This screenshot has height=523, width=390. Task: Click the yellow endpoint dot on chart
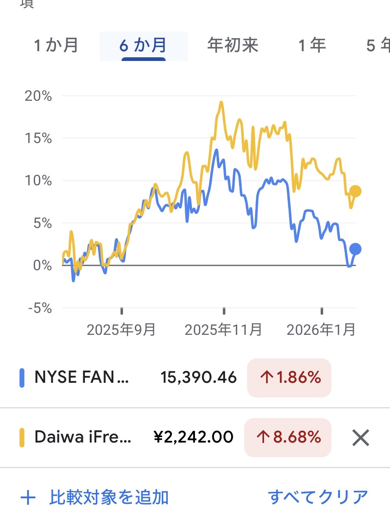pyautogui.click(x=355, y=191)
